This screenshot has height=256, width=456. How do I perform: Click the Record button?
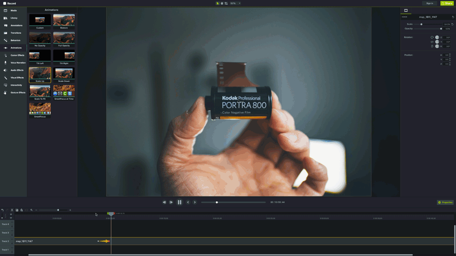[9, 3]
